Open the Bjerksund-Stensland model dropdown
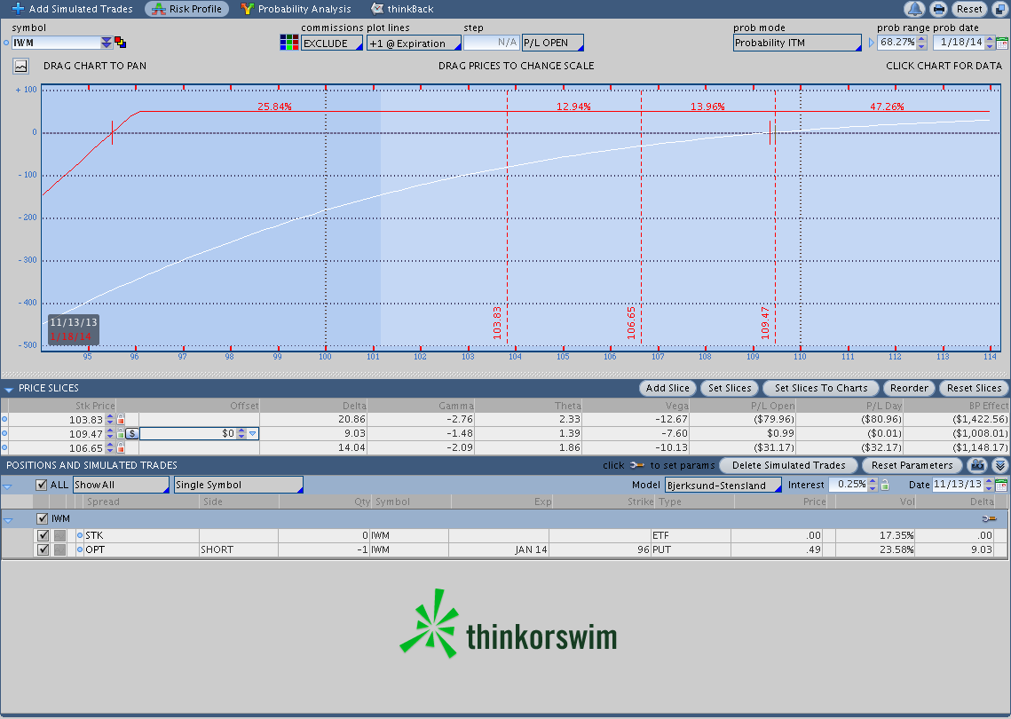The image size is (1011, 719). [723, 485]
